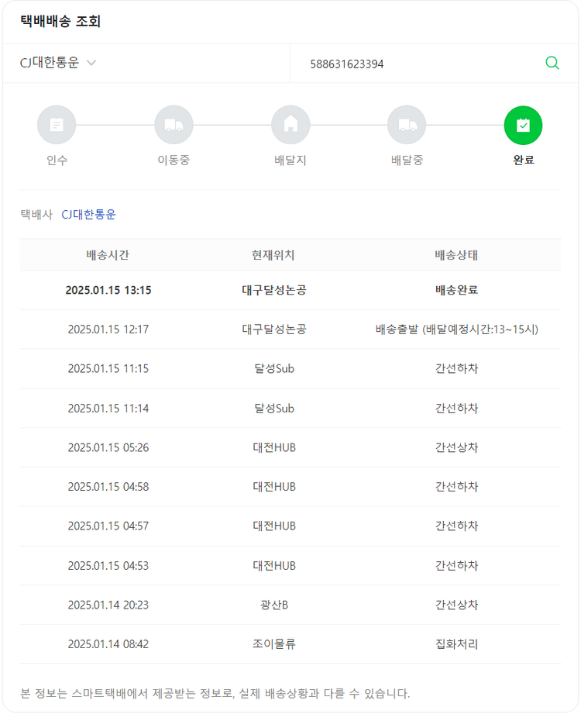Open the blue CJ대한통운 courier link
This screenshot has height=714, width=581.
(88, 215)
